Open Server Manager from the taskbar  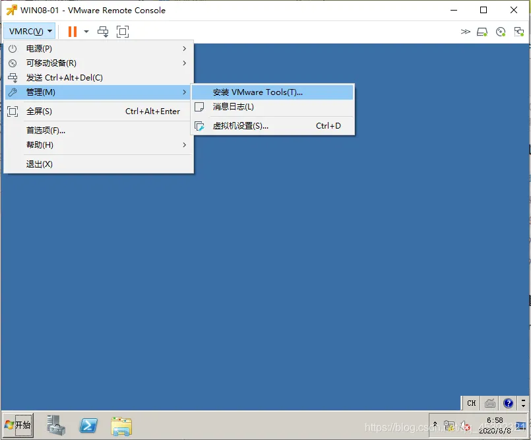tap(56, 425)
